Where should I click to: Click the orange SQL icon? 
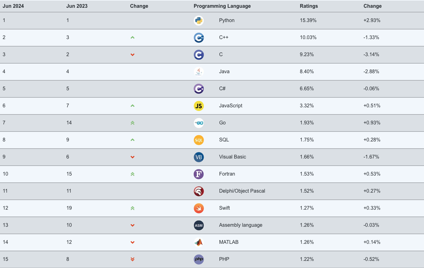click(199, 140)
